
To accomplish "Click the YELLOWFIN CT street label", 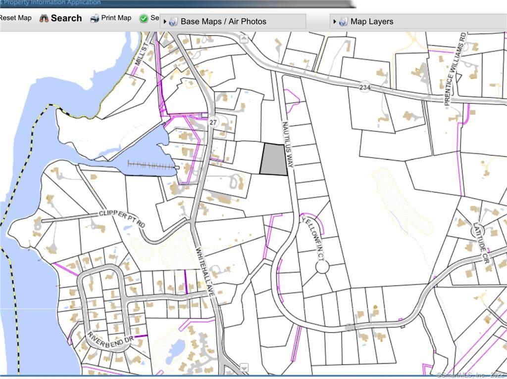I will (x=313, y=239).
